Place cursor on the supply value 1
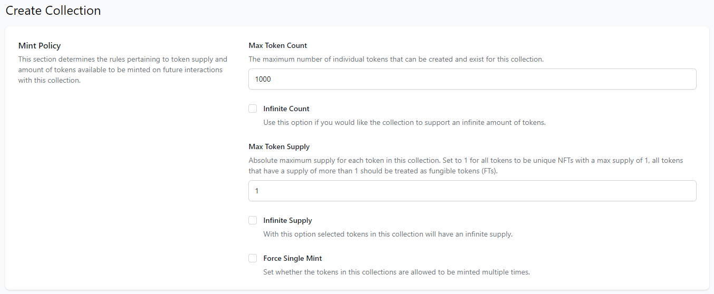 [257, 191]
